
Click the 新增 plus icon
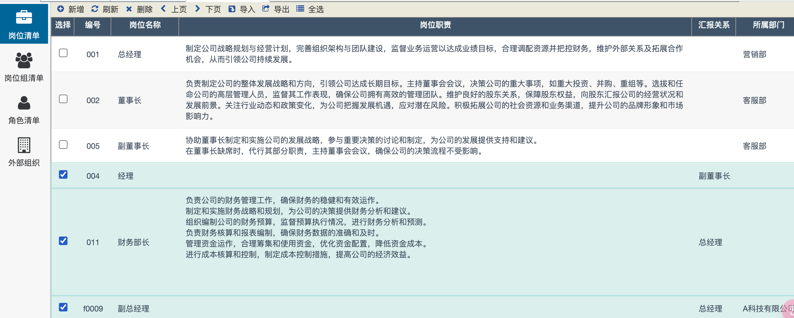(x=61, y=9)
